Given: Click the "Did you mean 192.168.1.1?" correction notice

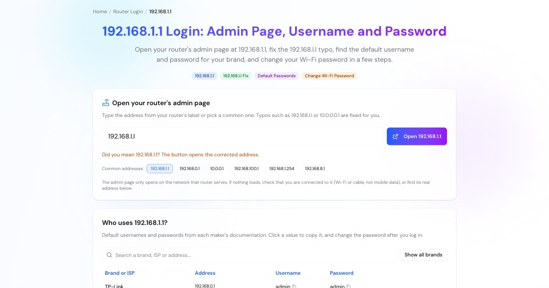Looking at the screenshot, I should pyautogui.click(x=180, y=155).
